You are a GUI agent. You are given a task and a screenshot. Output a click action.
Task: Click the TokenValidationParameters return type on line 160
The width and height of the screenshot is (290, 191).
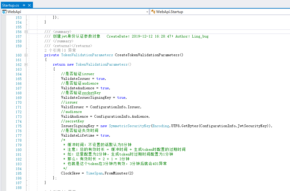(87, 55)
